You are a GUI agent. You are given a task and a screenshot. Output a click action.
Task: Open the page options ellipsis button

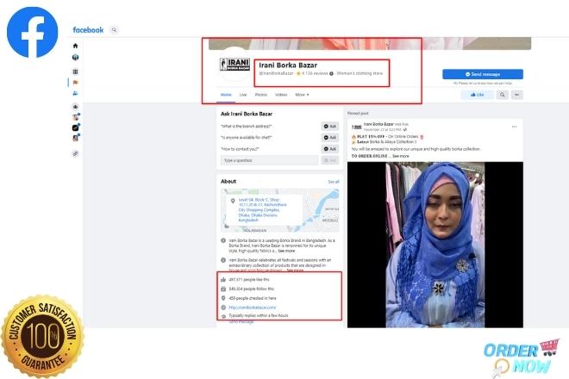[516, 95]
